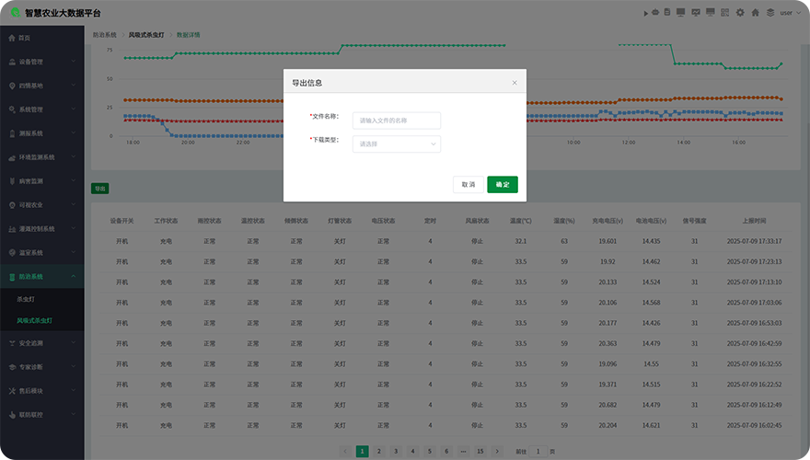Collapse the 防治系统 sidebar menu
This screenshot has width=810, height=460.
[41, 276]
